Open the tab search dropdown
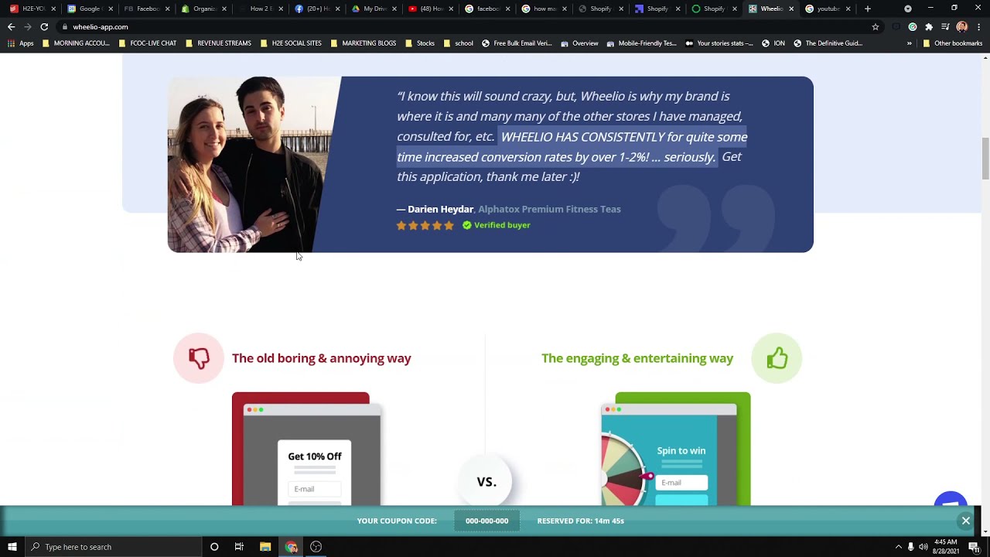Screen dimensions: 990x557 pos(908,9)
